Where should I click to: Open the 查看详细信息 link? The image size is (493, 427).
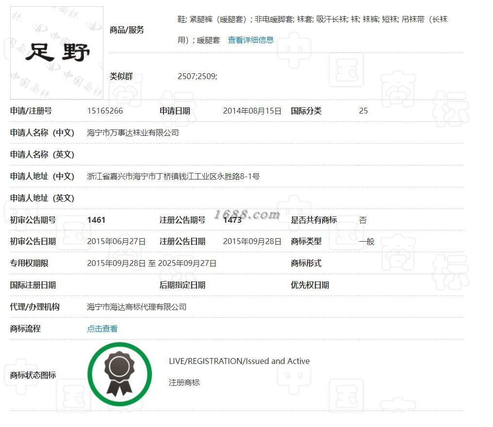point(250,40)
